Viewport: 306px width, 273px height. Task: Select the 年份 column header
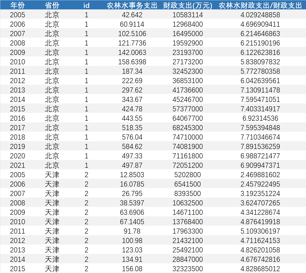coord(18,5)
